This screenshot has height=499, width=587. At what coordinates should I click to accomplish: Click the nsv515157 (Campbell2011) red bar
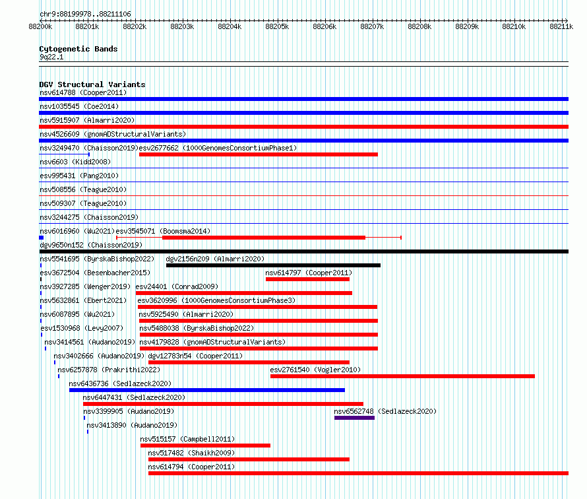click(x=206, y=446)
